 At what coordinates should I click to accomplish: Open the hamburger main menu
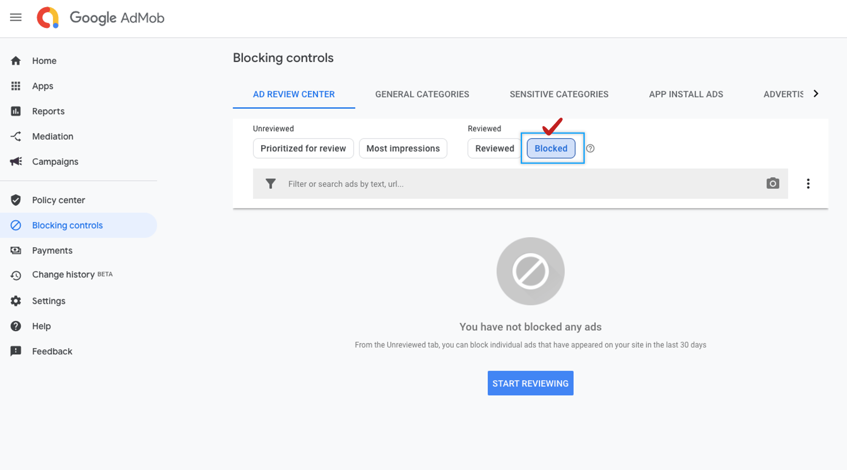[x=16, y=17]
